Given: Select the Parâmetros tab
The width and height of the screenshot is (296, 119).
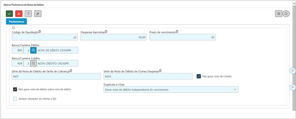Looking at the screenshot, I should pyautogui.click(x=16, y=22).
